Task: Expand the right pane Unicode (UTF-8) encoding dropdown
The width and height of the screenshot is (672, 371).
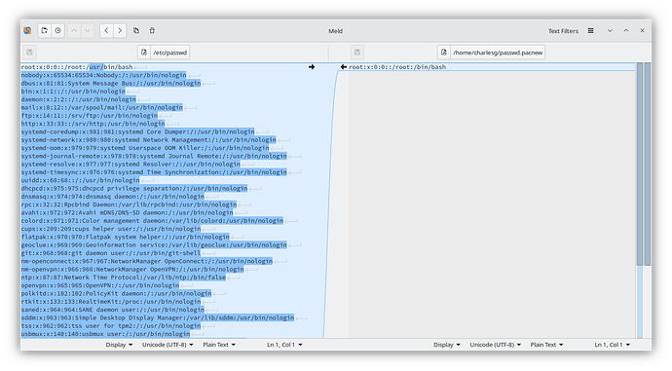Action: pyautogui.click(x=495, y=345)
